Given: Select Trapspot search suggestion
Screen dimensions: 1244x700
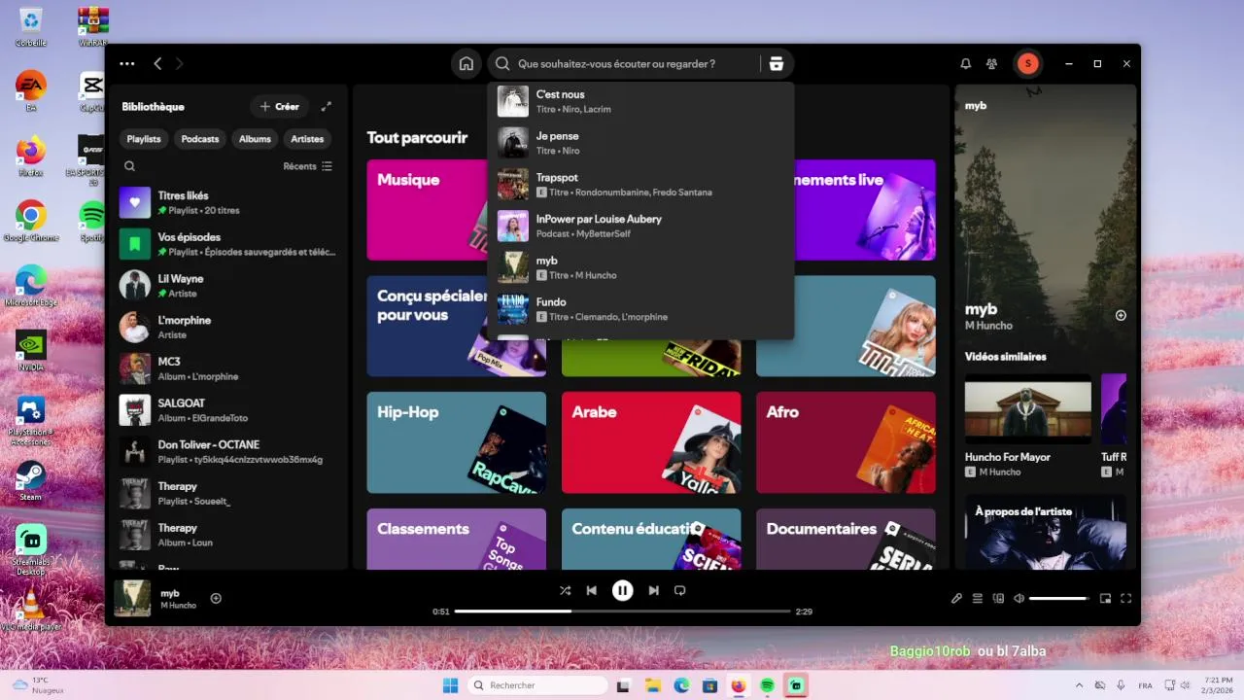Looking at the screenshot, I should pos(640,185).
